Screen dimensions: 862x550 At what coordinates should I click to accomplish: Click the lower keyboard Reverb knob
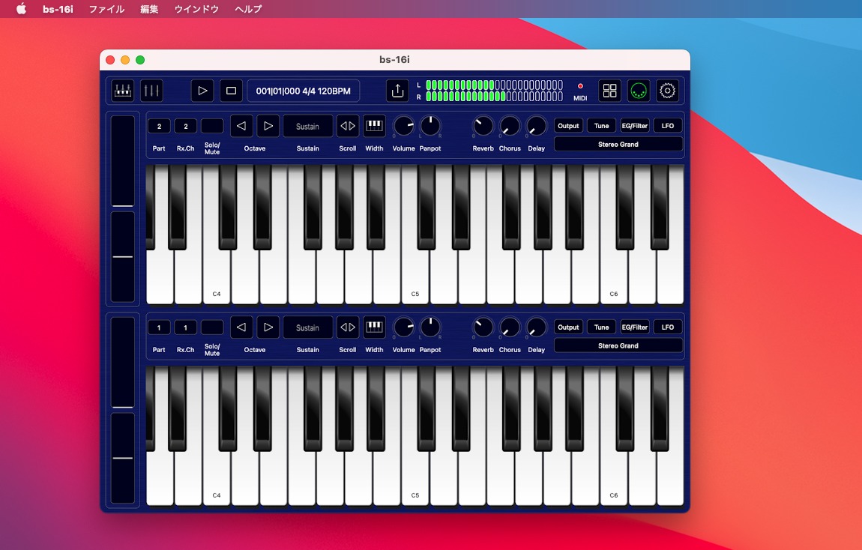(x=483, y=328)
